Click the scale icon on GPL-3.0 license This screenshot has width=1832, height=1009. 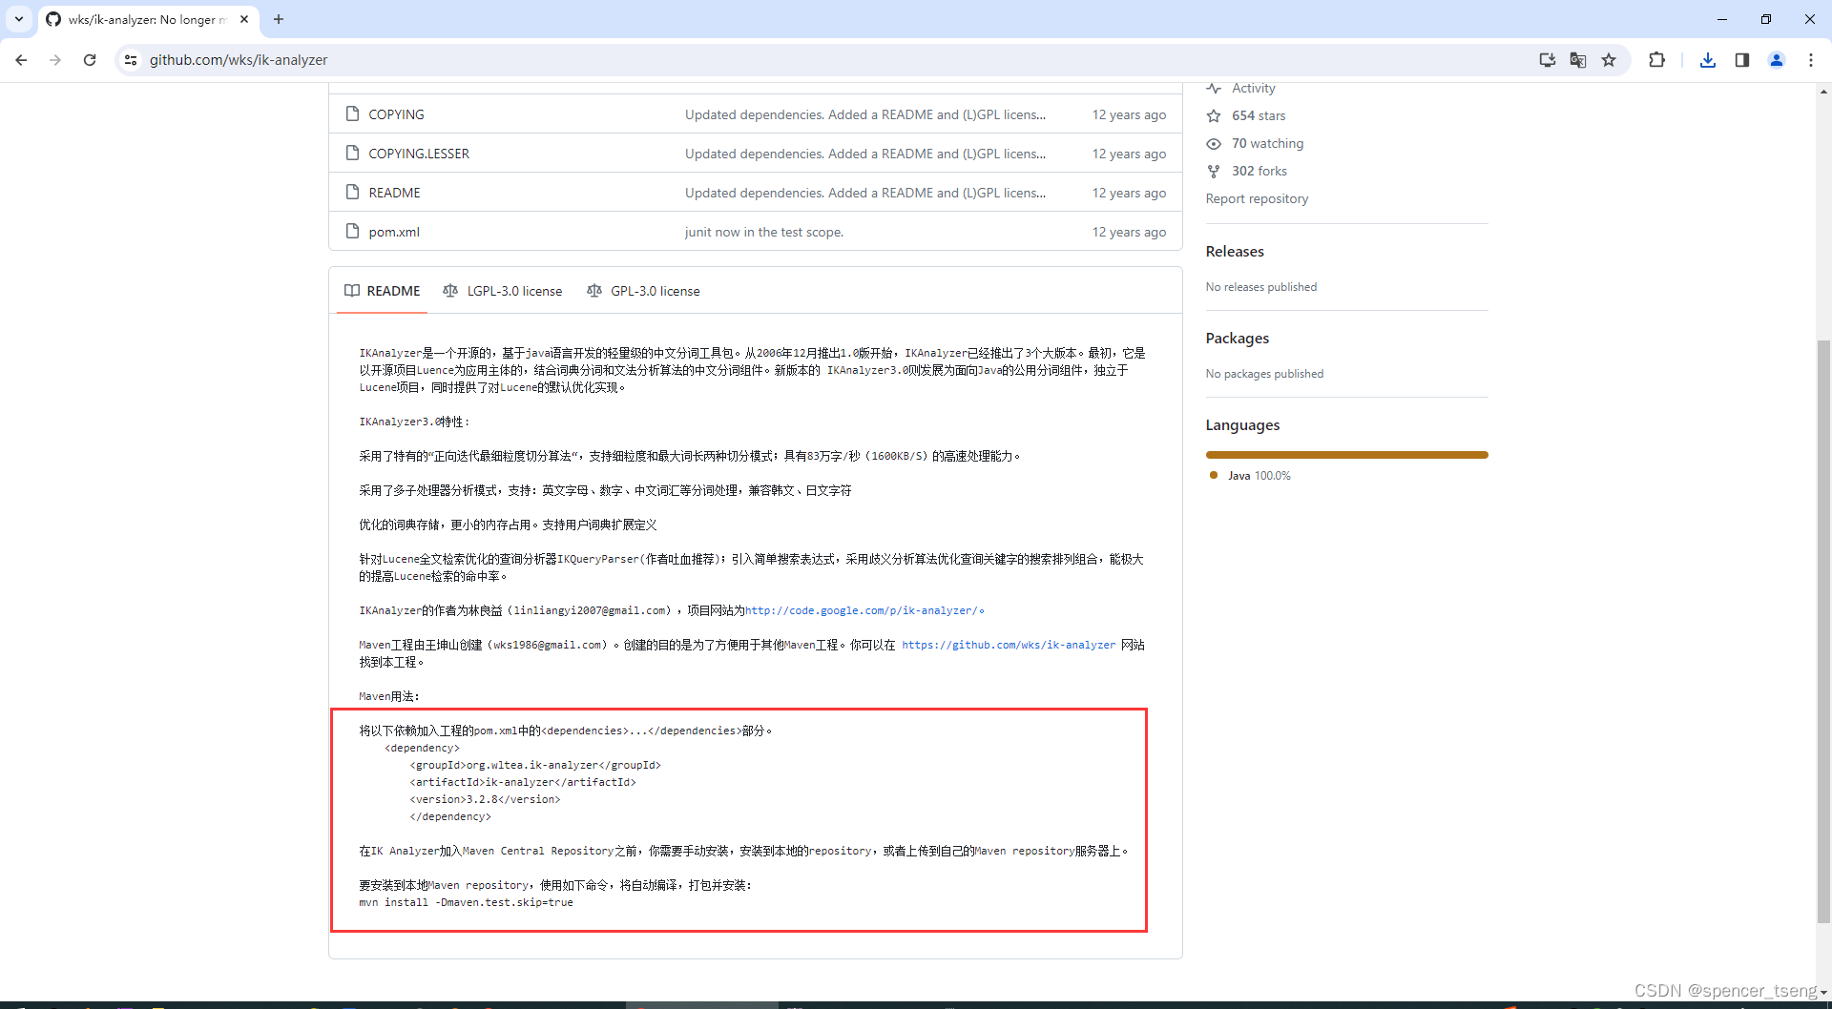tap(594, 291)
